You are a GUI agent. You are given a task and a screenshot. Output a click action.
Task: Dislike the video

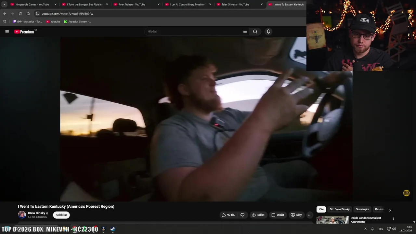[x=242, y=215]
